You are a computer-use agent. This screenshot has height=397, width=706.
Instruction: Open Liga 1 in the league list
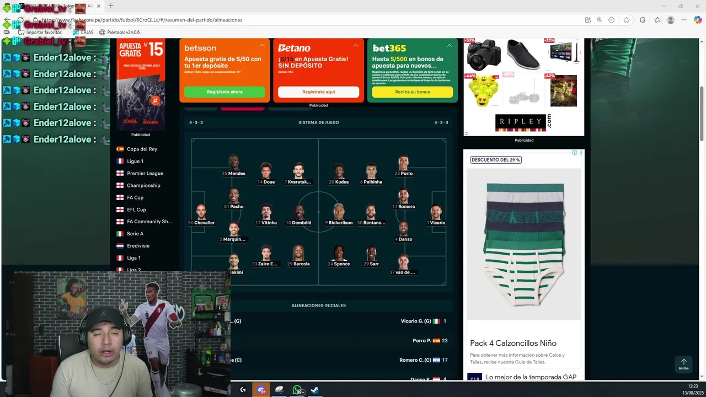133,258
